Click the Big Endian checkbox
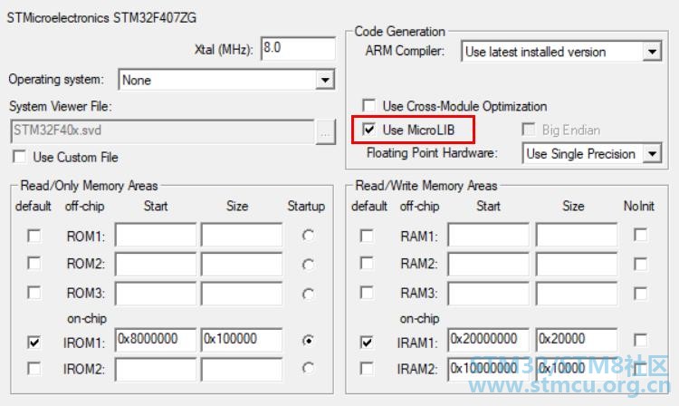679x406 pixels. [x=529, y=129]
